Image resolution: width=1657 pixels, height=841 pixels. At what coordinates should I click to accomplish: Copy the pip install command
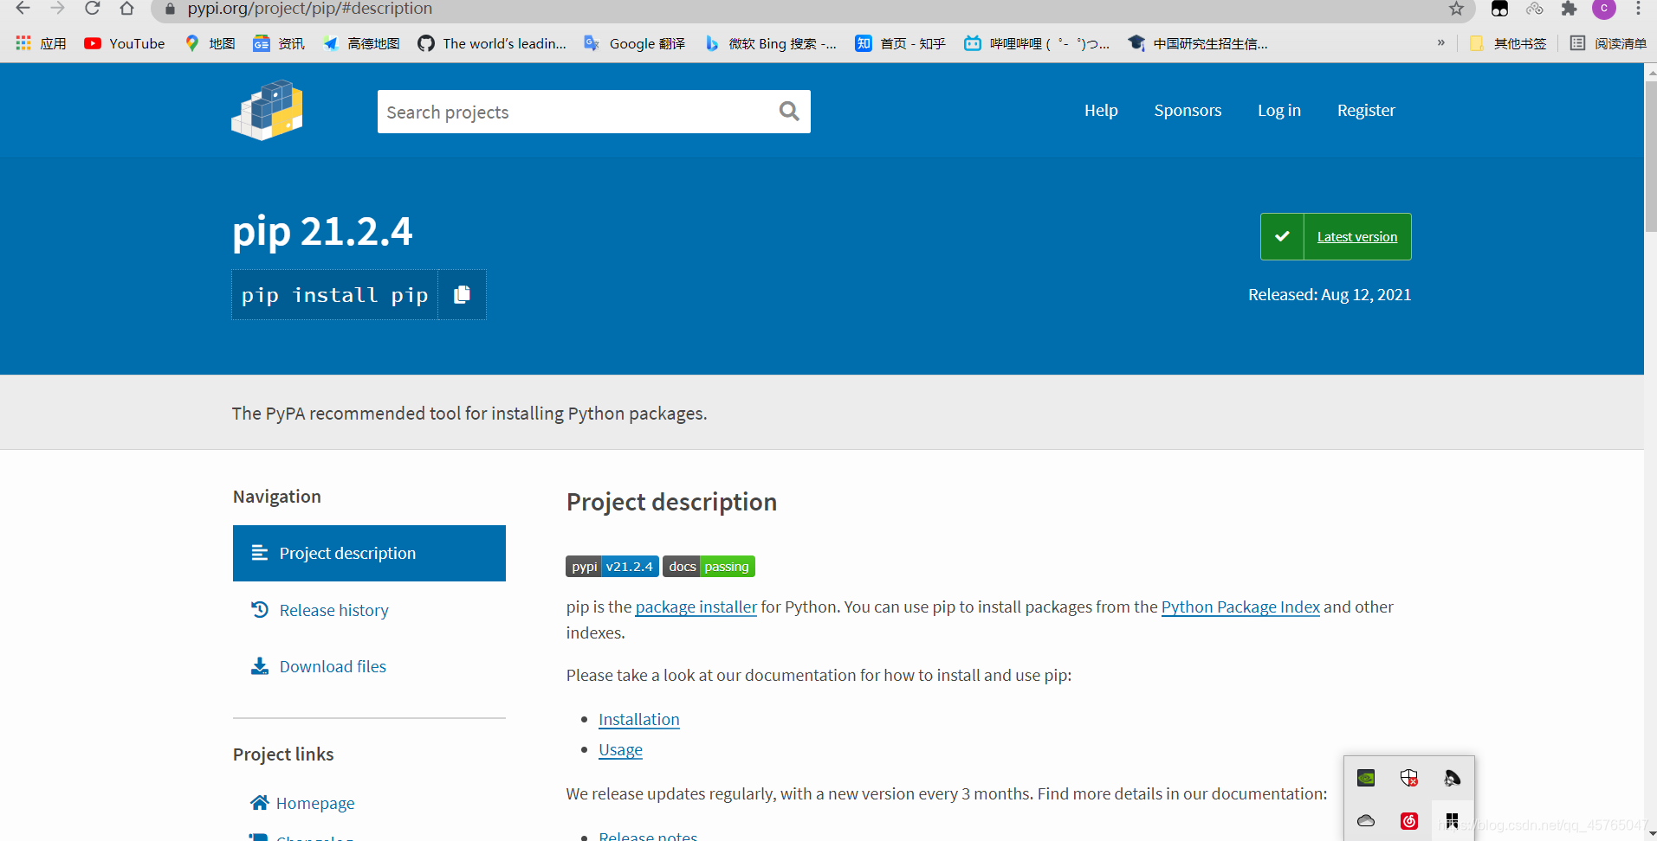click(462, 295)
